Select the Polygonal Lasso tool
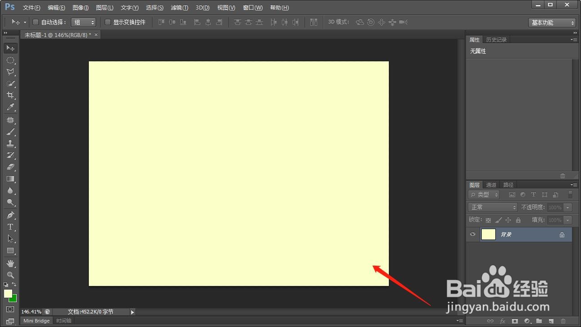 [x=10, y=72]
